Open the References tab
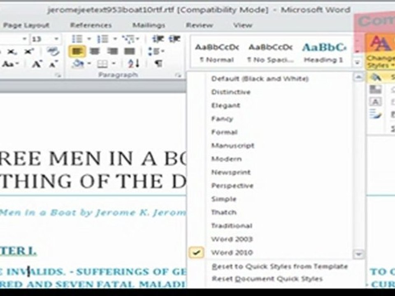395x296 pixels. click(91, 25)
